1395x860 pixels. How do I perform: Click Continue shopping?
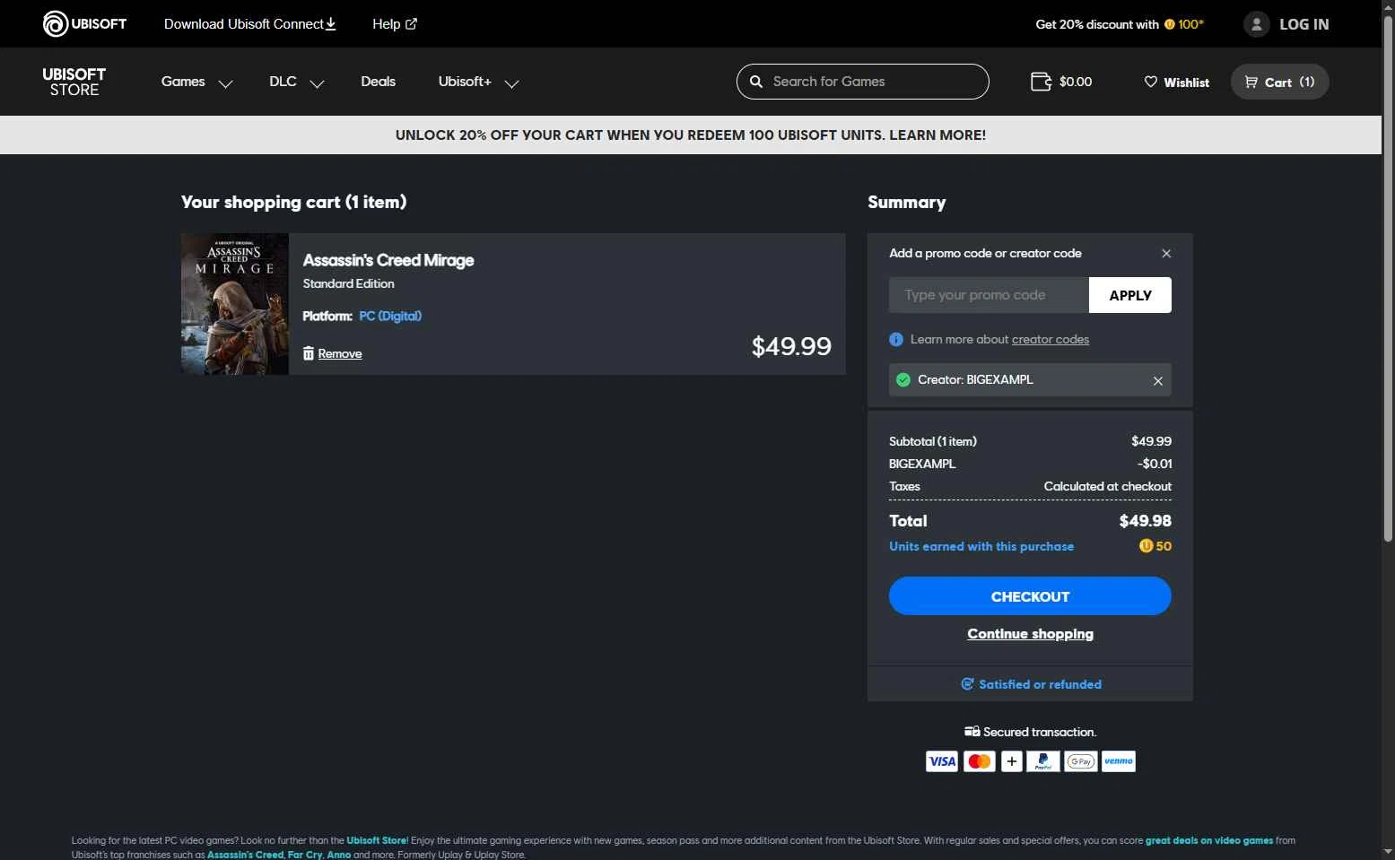[x=1030, y=634]
